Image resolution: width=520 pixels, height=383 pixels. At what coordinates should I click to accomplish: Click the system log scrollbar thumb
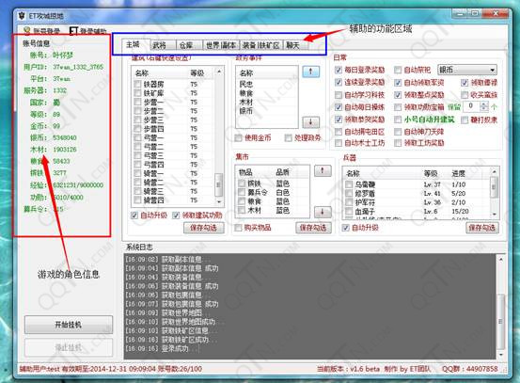pyautogui.click(x=500, y=321)
